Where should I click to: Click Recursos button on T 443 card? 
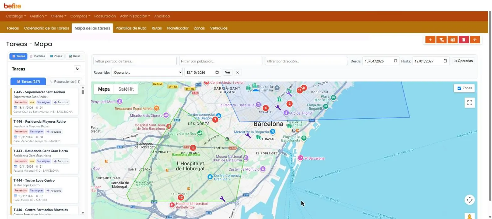61,161
